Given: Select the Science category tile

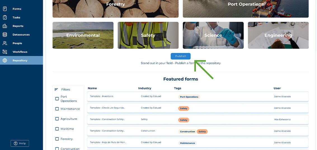Looking at the screenshot, I should tap(213, 35).
